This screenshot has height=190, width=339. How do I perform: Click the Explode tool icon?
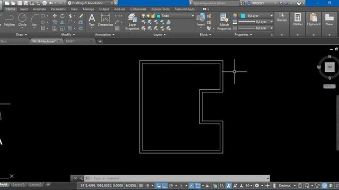pos(81,22)
